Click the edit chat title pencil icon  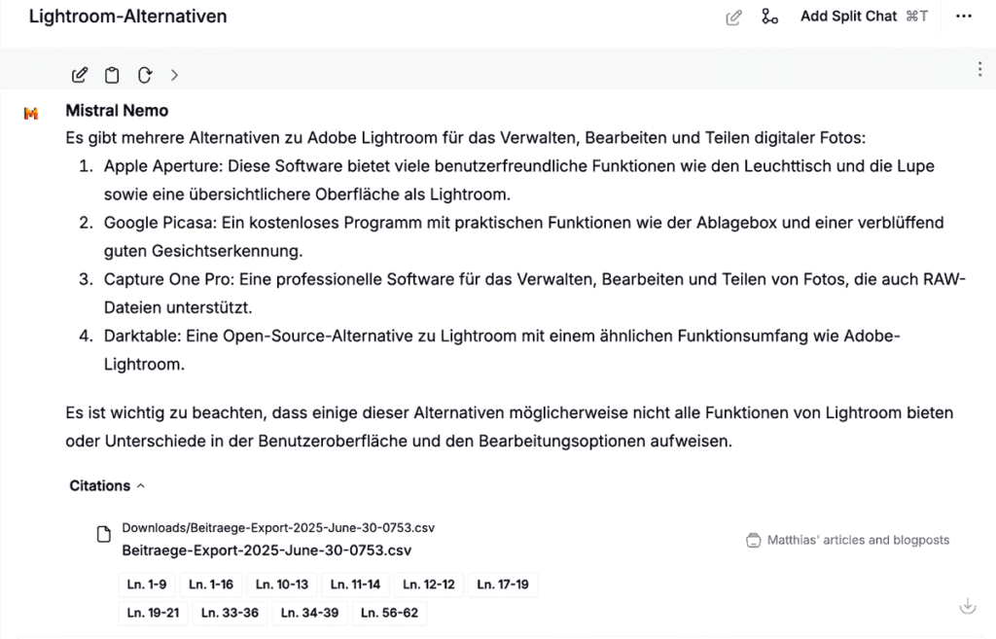point(733,18)
